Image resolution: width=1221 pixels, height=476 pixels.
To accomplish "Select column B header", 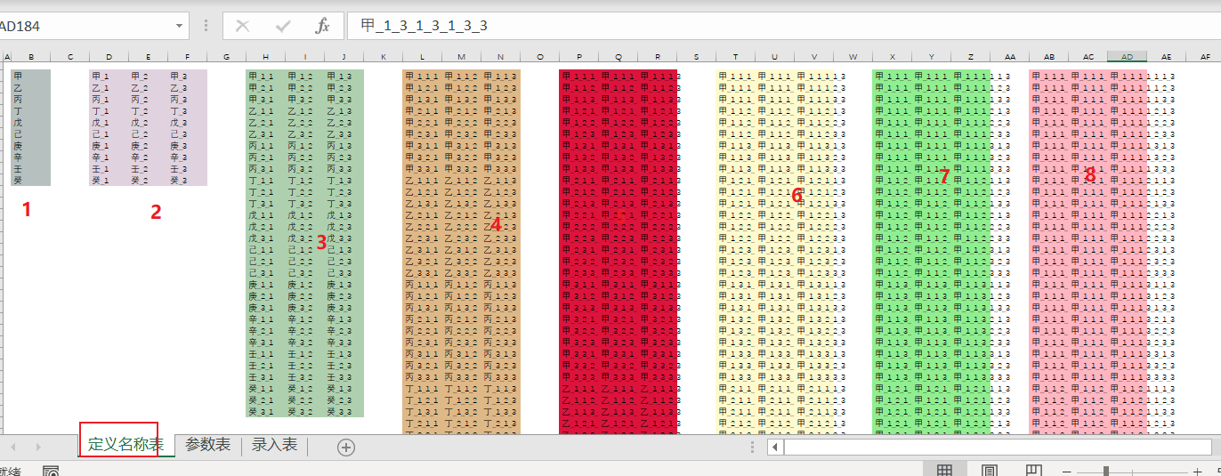I will [x=31, y=57].
